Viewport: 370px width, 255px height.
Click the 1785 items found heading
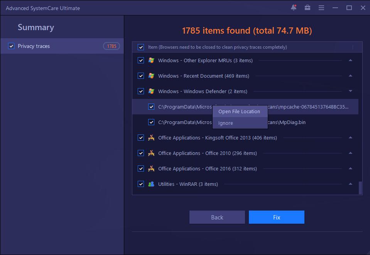tap(247, 31)
